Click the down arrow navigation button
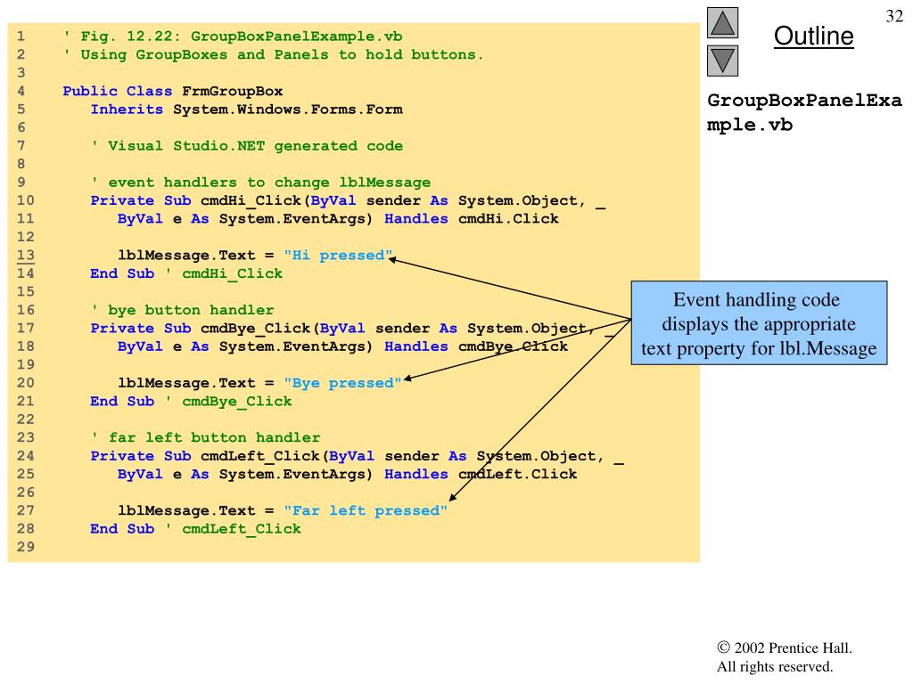Image resolution: width=913 pixels, height=684 pixels. [722, 61]
